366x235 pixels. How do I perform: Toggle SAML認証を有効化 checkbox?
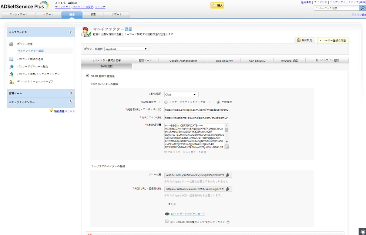[87, 75]
